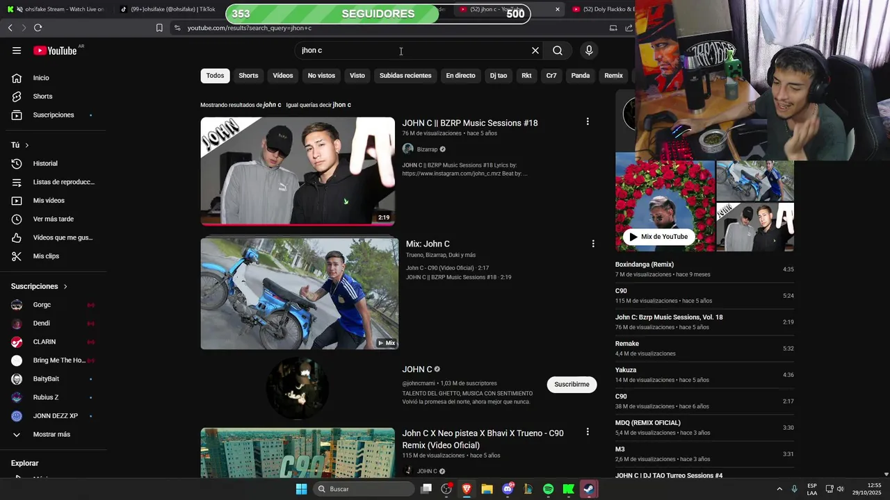Open JOHN C || BZRP Music Sessions #18 title
890x500 pixels.
tap(470, 123)
